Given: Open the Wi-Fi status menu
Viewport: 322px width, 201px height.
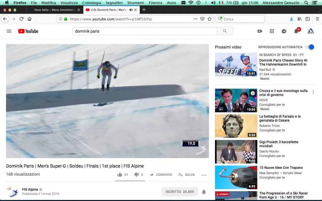Looking at the screenshot, I should (x=191, y=3).
